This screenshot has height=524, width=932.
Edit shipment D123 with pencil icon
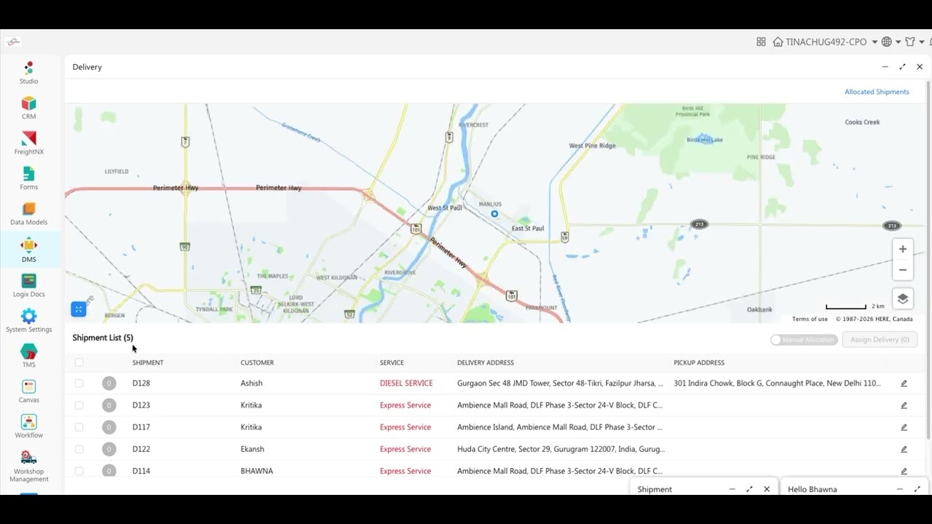pyautogui.click(x=904, y=405)
